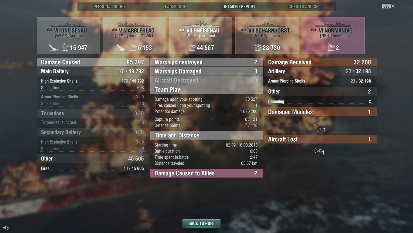Close the report with the ESC button

pyautogui.click(x=389, y=6)
